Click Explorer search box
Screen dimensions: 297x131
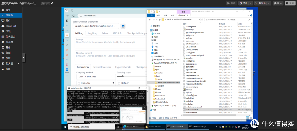228,19
